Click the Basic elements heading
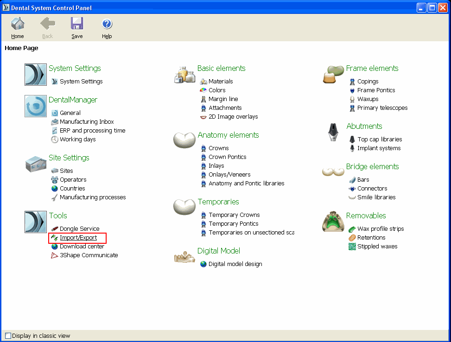451x342 pixels. 221,68
